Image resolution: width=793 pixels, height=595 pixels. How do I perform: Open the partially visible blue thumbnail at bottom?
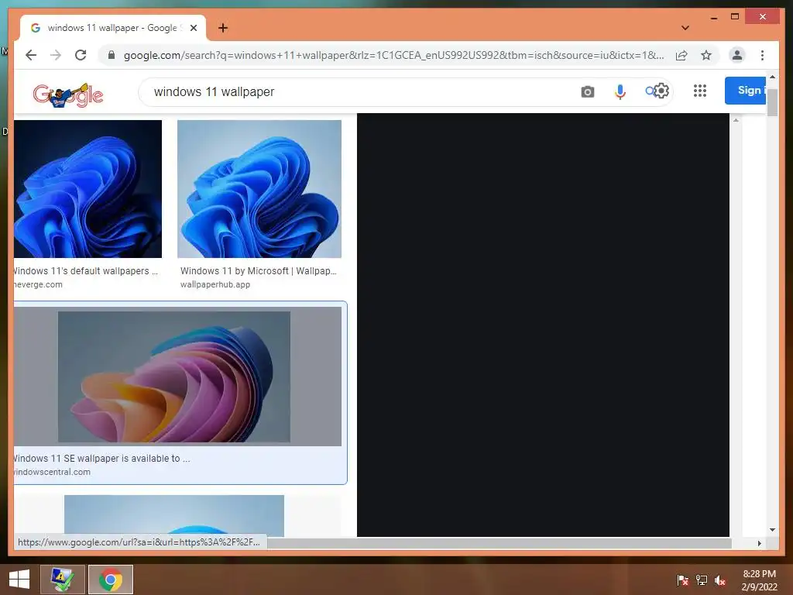coord(174,515)
